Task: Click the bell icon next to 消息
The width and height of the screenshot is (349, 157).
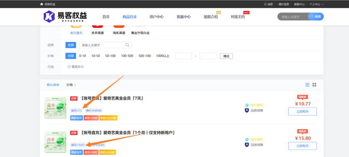Action: (x=265, y=4)
